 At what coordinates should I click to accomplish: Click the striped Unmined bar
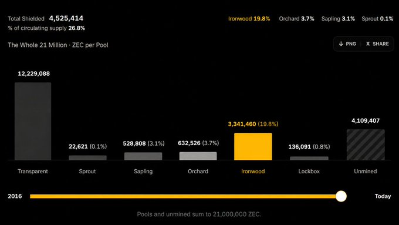(x=366, y=145)
